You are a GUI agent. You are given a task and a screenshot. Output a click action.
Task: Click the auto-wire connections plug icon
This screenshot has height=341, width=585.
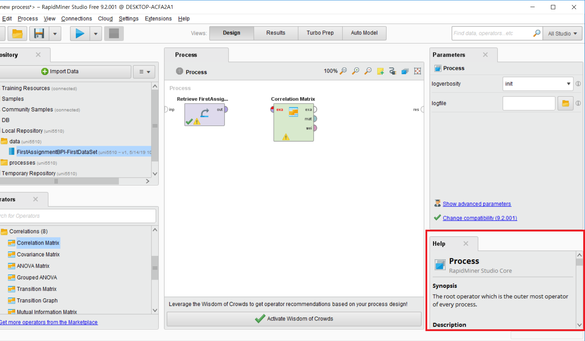pyautogui.click(x=392, y=71)
